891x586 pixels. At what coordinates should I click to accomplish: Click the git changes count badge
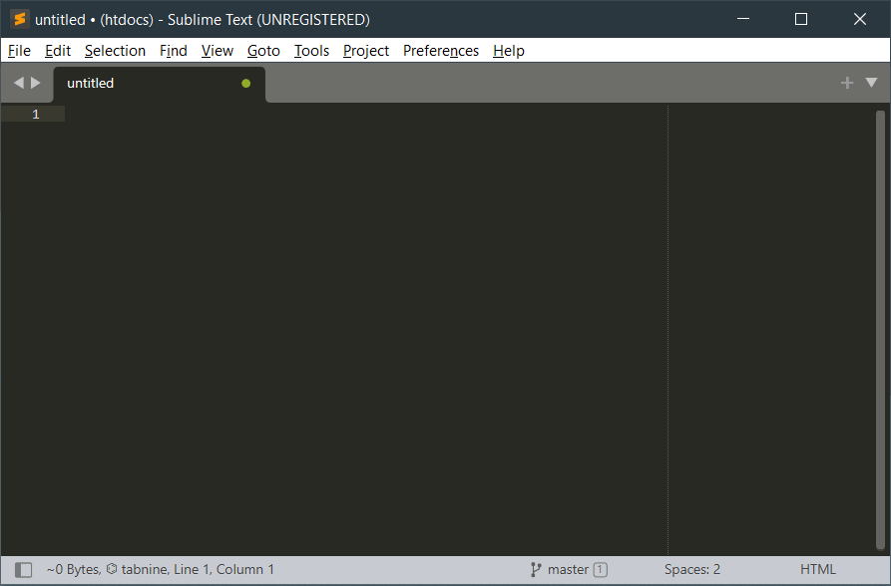click(x=600, y=569)
